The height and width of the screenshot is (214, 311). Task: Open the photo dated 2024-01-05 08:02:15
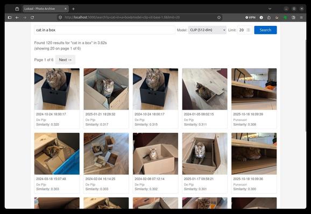click(x=204, y=89)
